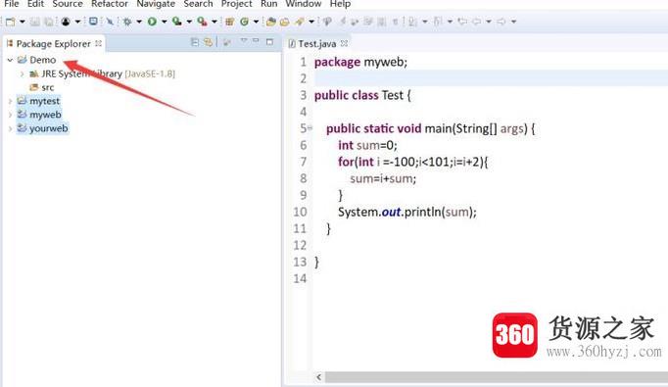The width and height of the screenshot is (668, 387).
Task: Click the External Tools run icon
Action: (202, 22)
